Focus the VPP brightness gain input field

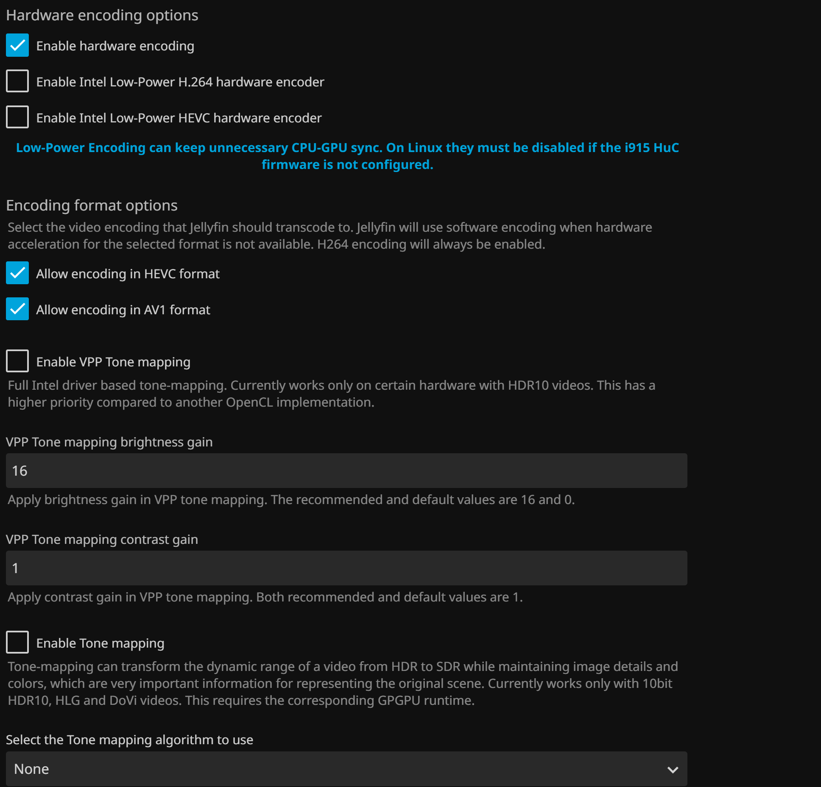point(346,471)
